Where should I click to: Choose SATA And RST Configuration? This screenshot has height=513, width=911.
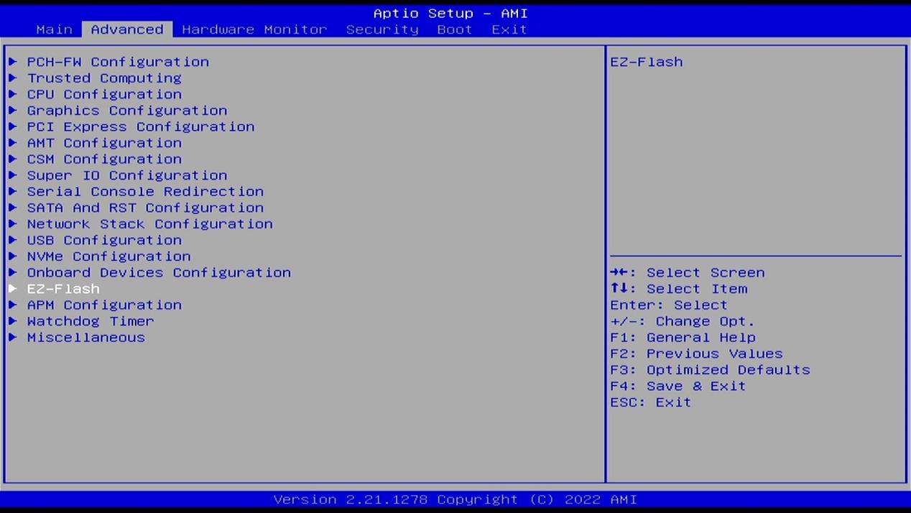pos(145,208)
